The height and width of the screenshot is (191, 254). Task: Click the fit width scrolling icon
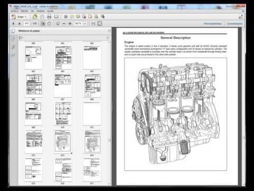tap(93, 23)
